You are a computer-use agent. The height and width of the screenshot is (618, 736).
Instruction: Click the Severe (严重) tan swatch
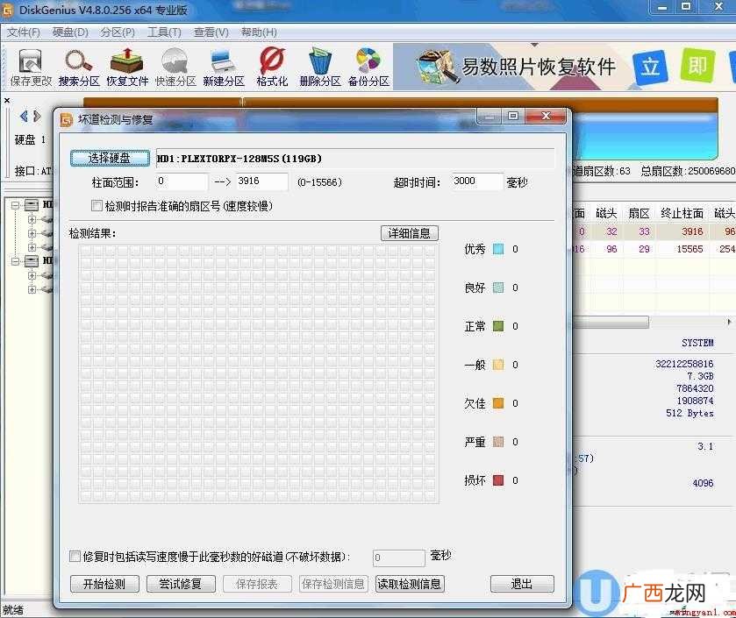[x=498, y=442]
